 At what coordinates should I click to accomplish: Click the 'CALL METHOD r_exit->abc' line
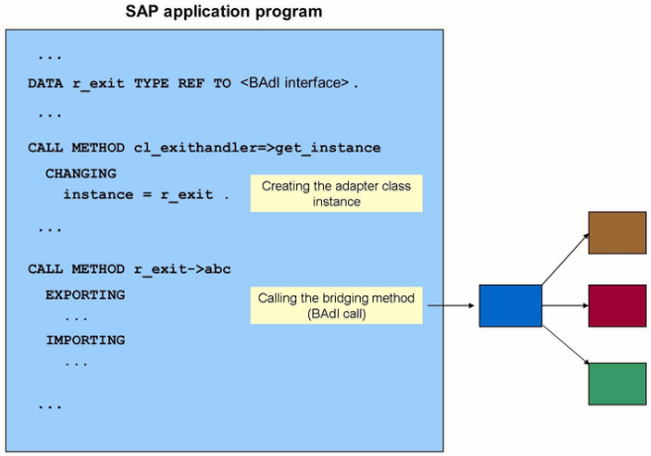(130, 269)
